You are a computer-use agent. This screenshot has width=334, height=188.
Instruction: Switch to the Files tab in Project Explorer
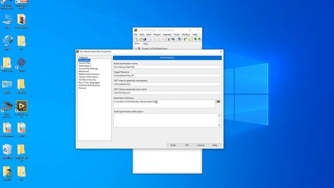click(x=146, y=44)
